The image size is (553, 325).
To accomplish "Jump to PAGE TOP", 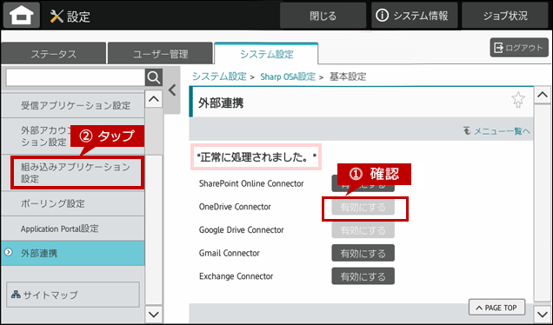I will pyautogui.click(x=497, y=308).
